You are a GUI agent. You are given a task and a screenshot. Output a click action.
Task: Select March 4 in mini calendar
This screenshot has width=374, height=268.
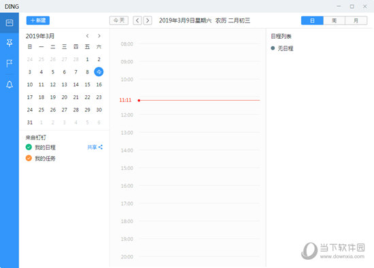(x=41, y=72)
